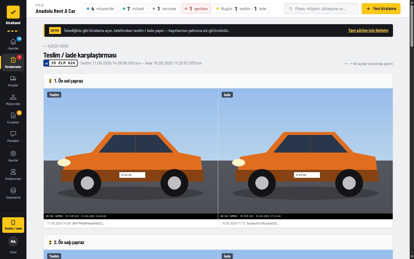Focus the plate and customer search field
The width and height of the screenshot is (414, 259).
point(321,9)
